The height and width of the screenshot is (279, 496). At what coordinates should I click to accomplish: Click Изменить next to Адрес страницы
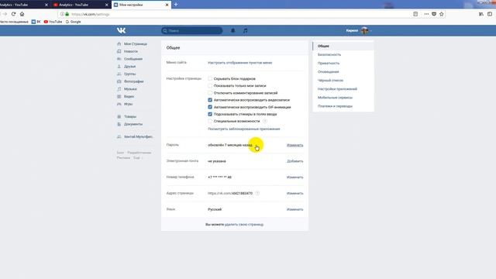point(294,193)
